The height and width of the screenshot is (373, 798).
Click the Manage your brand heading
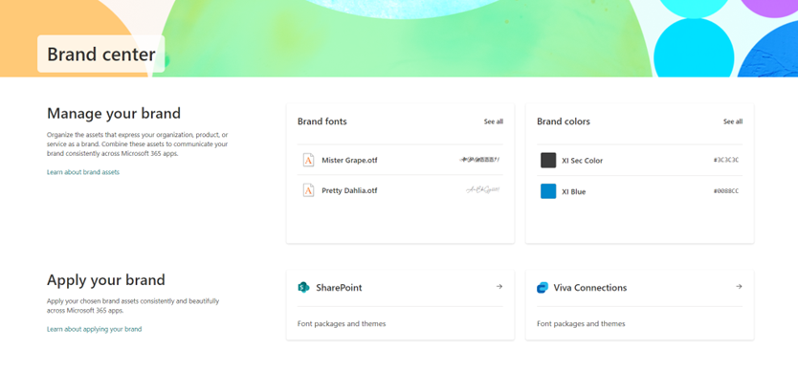(114, 113)
